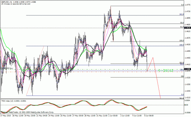Viewport: 191px width, 117px height.
Task: Click the '28 May 13:00' time label
Action: tap(90, 115)
